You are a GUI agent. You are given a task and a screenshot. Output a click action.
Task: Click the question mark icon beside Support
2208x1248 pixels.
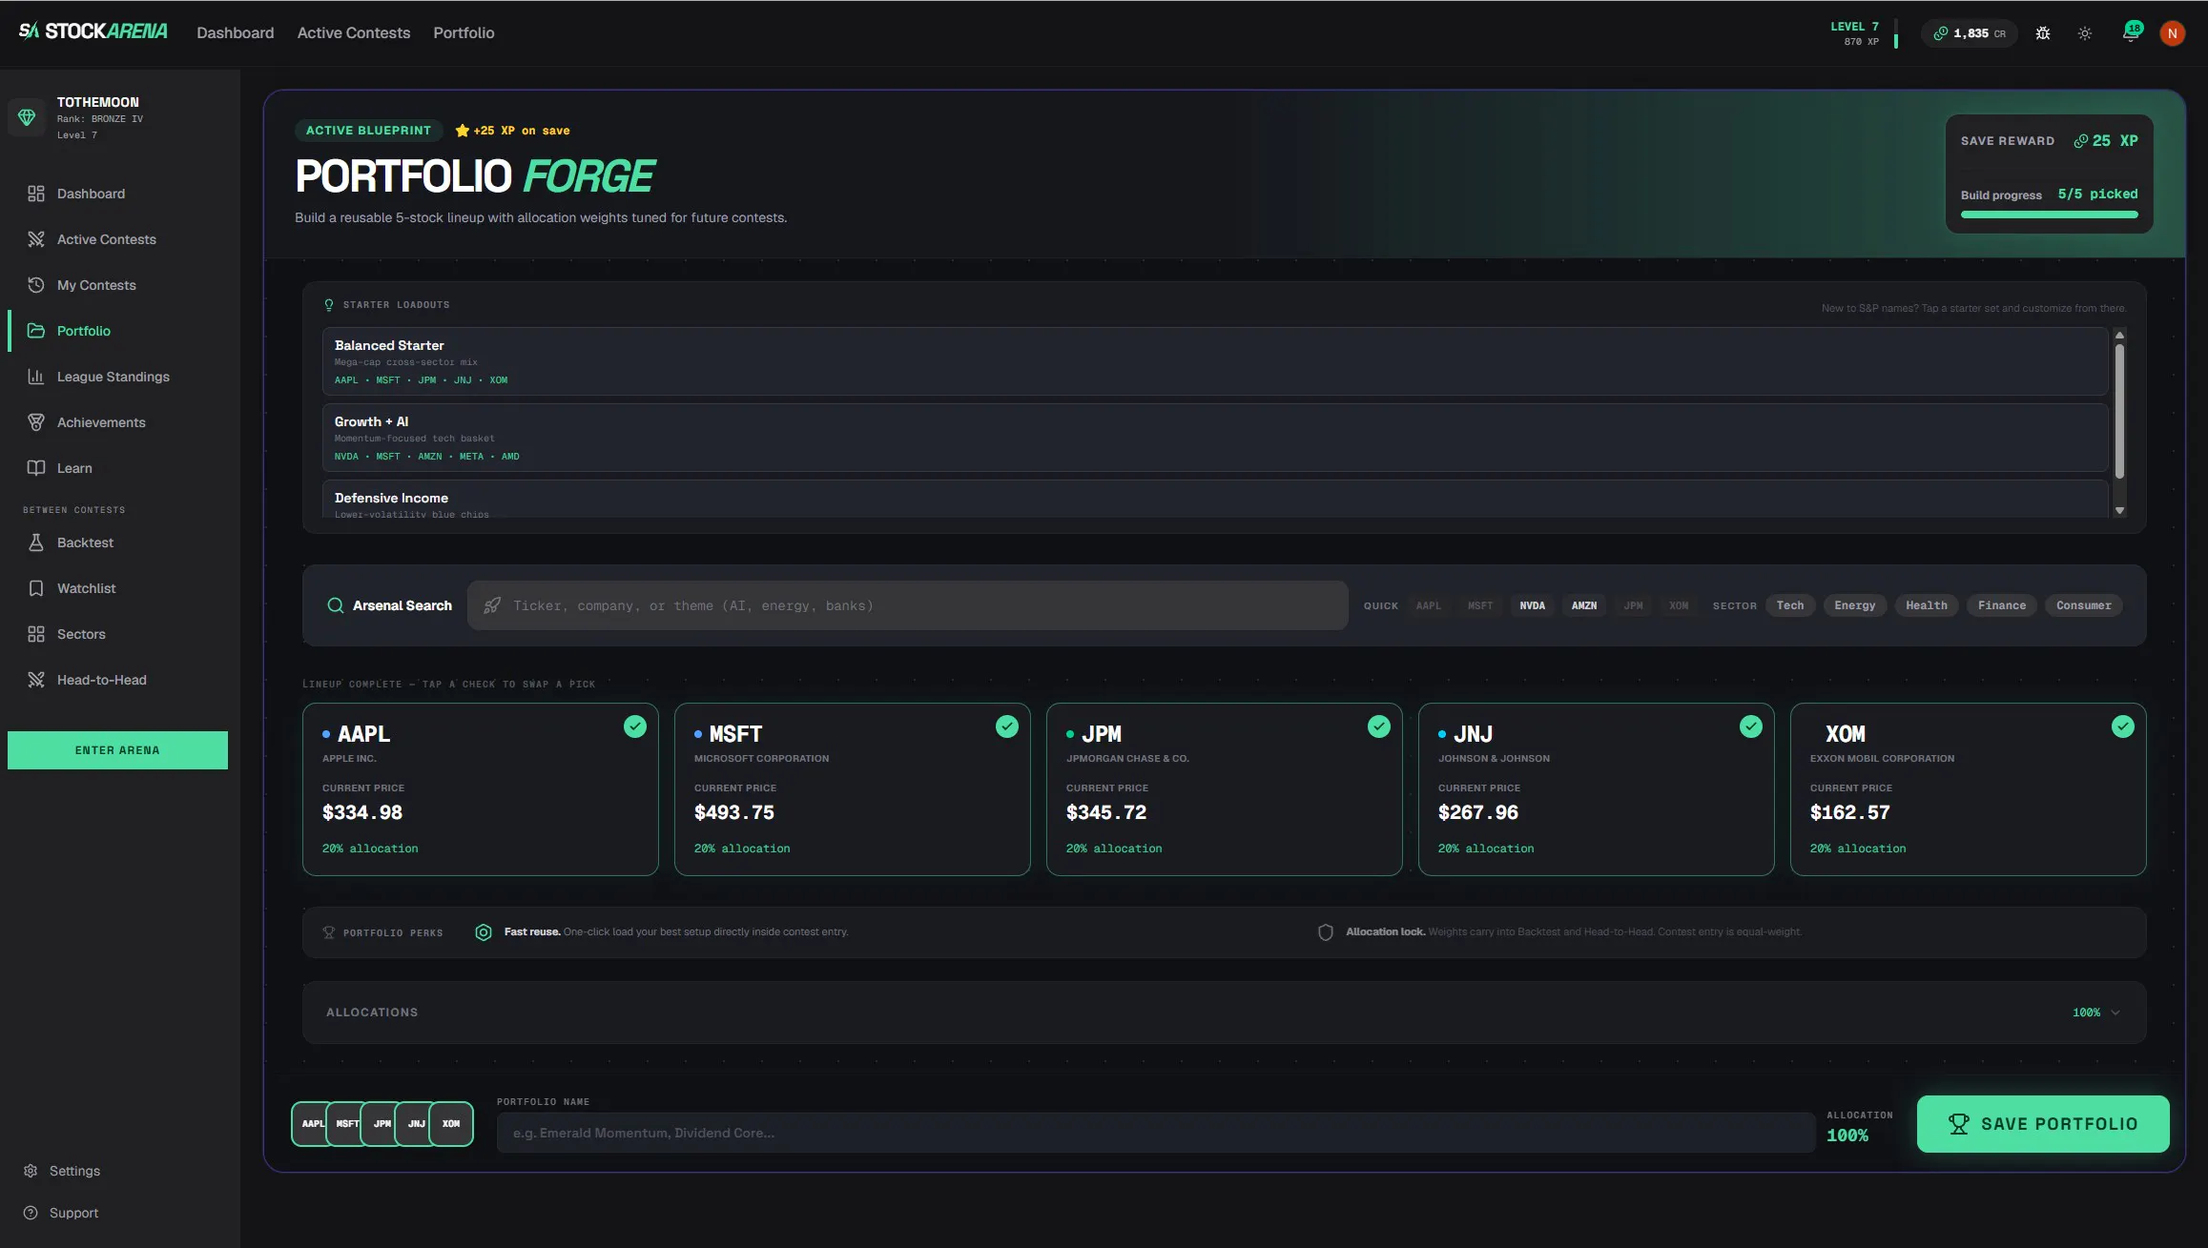(x=31, y=1213)
